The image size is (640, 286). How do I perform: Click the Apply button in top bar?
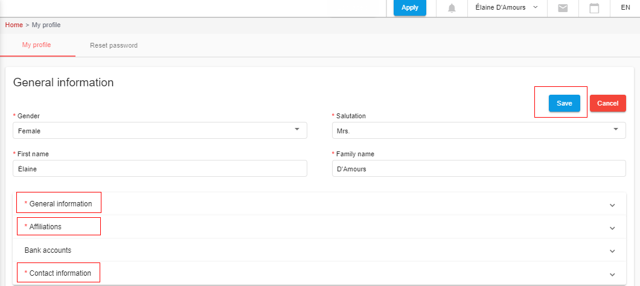(409, 8)
